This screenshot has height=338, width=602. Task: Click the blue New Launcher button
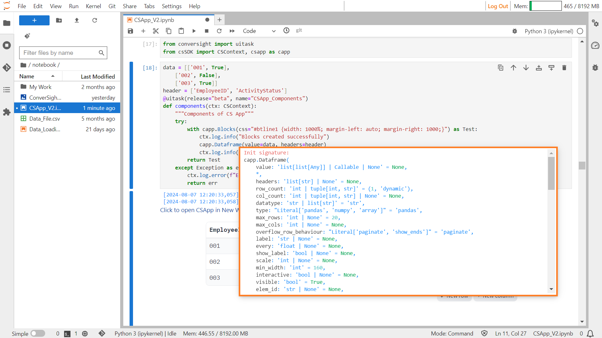click(34, 20)
